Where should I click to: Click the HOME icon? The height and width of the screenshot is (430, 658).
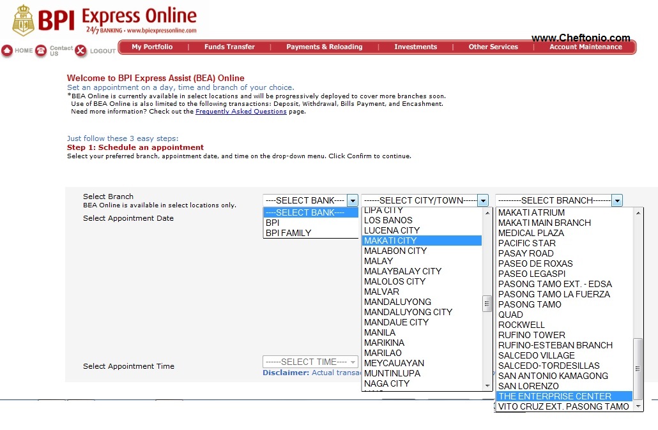pyautogui.click(x=8, y=51)
